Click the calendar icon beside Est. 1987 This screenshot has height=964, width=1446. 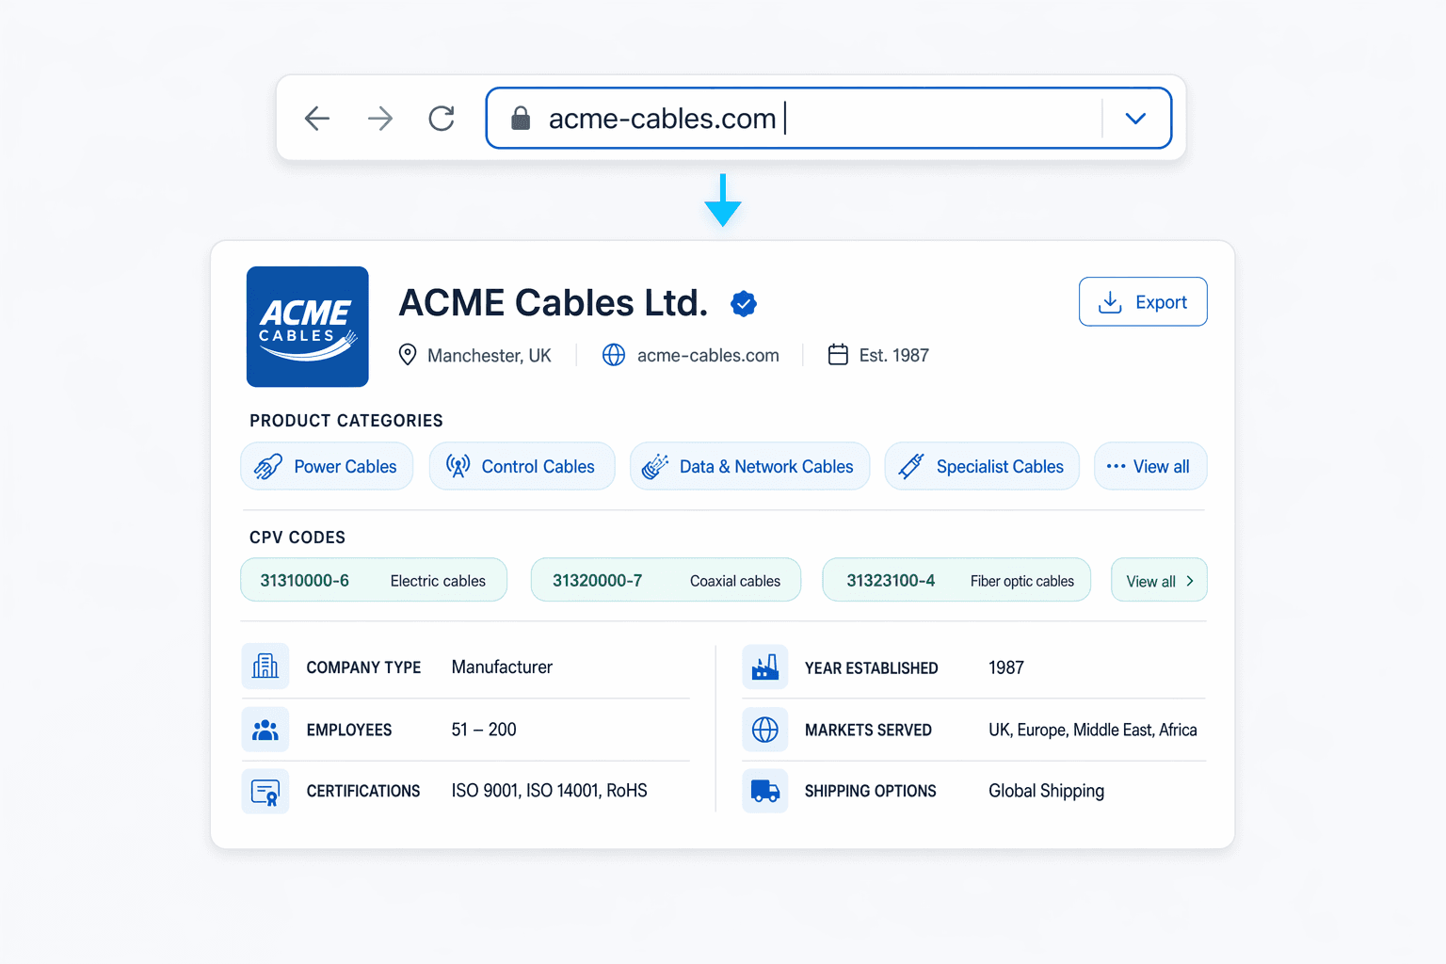coord(838,354)
